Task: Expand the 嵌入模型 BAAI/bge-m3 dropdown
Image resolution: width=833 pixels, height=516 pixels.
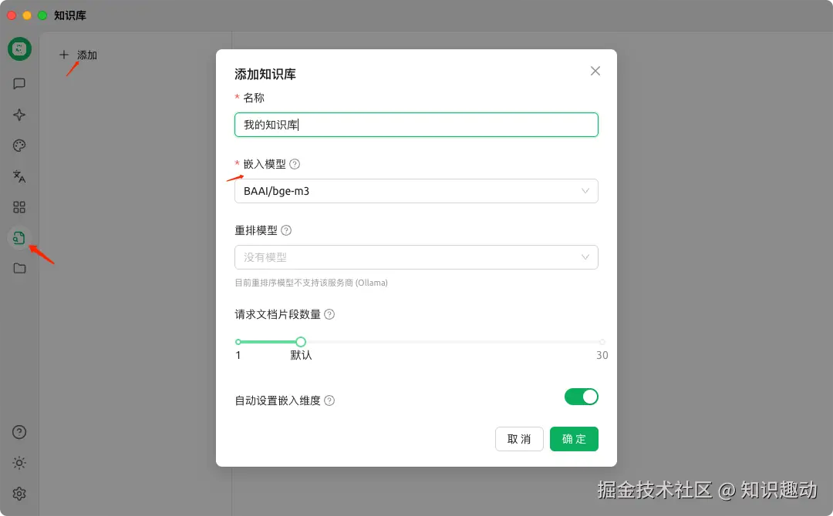Action: (416, 191)
